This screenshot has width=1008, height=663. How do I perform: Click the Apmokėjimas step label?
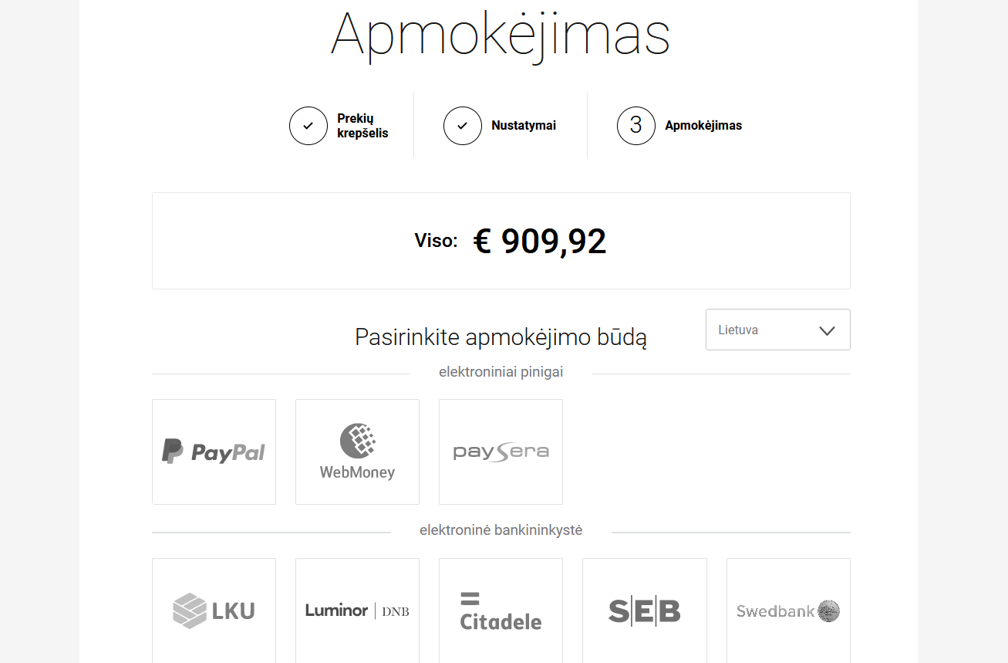[703, 126]
